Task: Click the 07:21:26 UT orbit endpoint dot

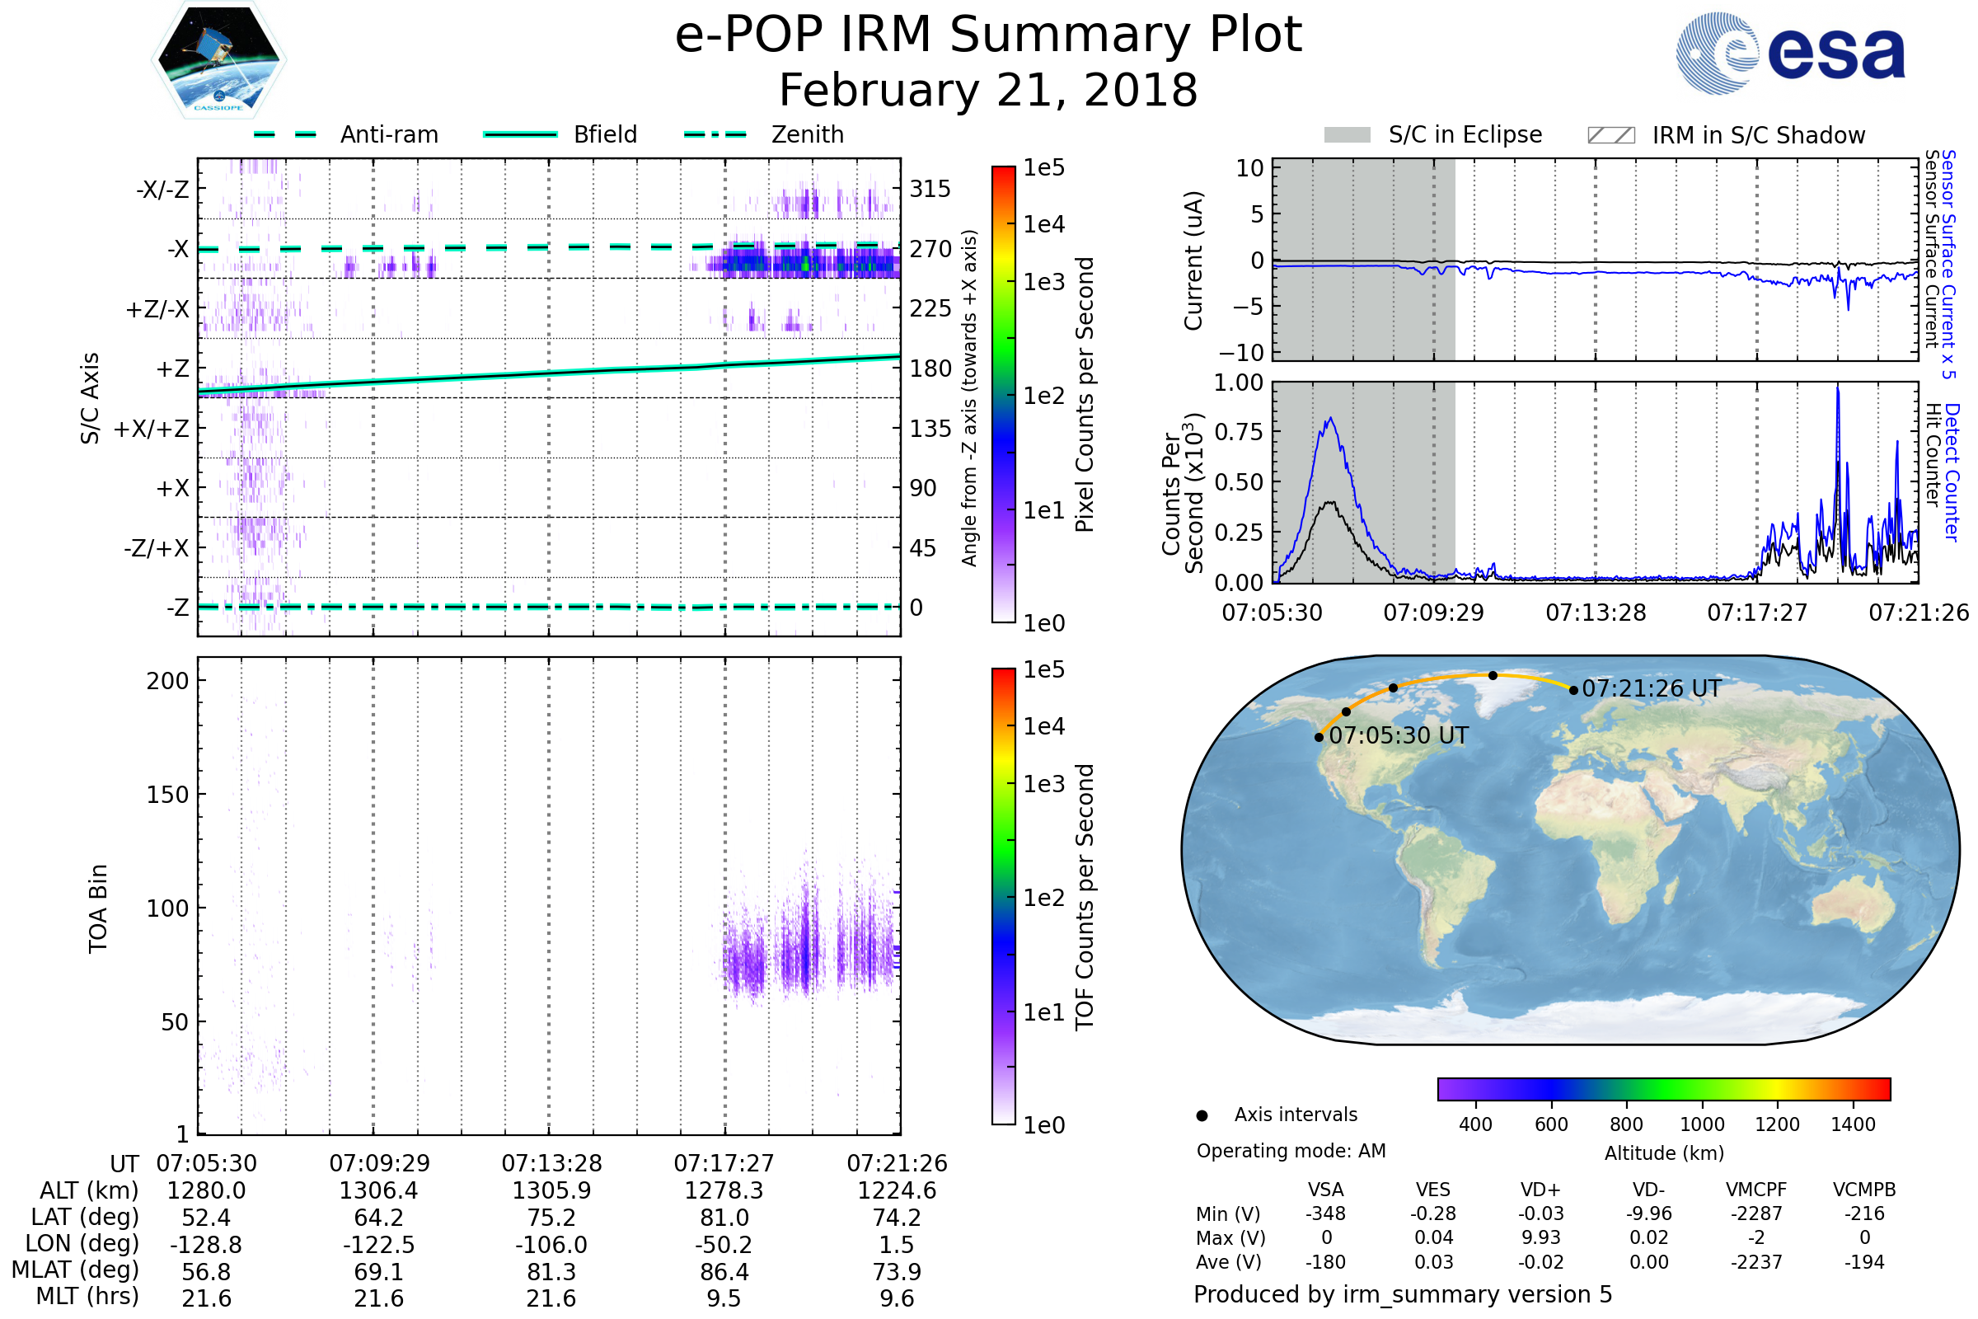Action: point(1573,690)
